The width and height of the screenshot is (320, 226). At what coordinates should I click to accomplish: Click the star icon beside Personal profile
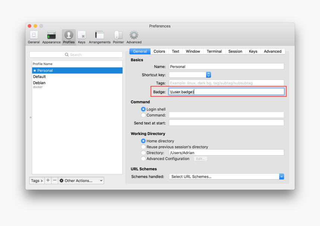pyautogui.click(x=35, y=70)
